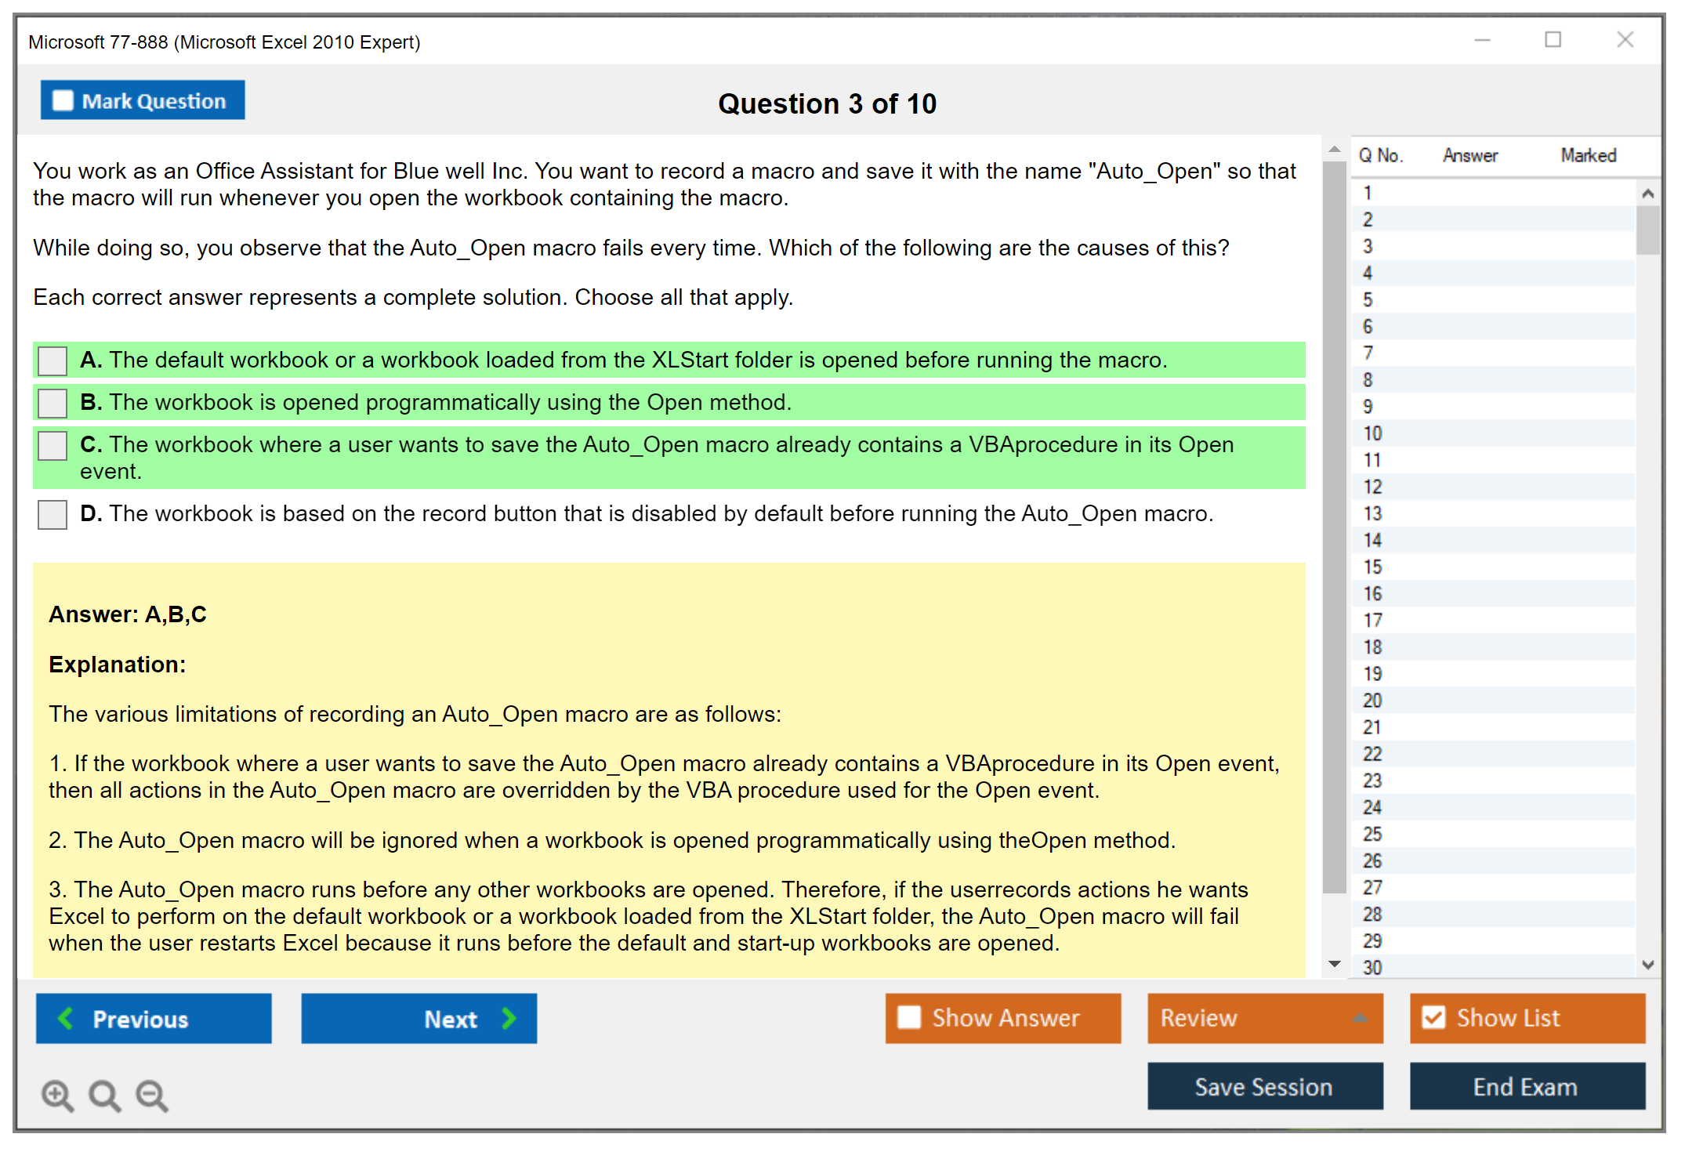Click question pane scroll down arrow
This screenshot has width=1685, height=1152.
point(1335,964)
